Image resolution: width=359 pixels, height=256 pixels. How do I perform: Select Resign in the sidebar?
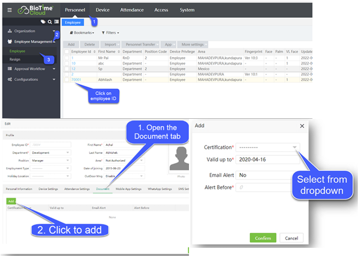click(15, 59)
